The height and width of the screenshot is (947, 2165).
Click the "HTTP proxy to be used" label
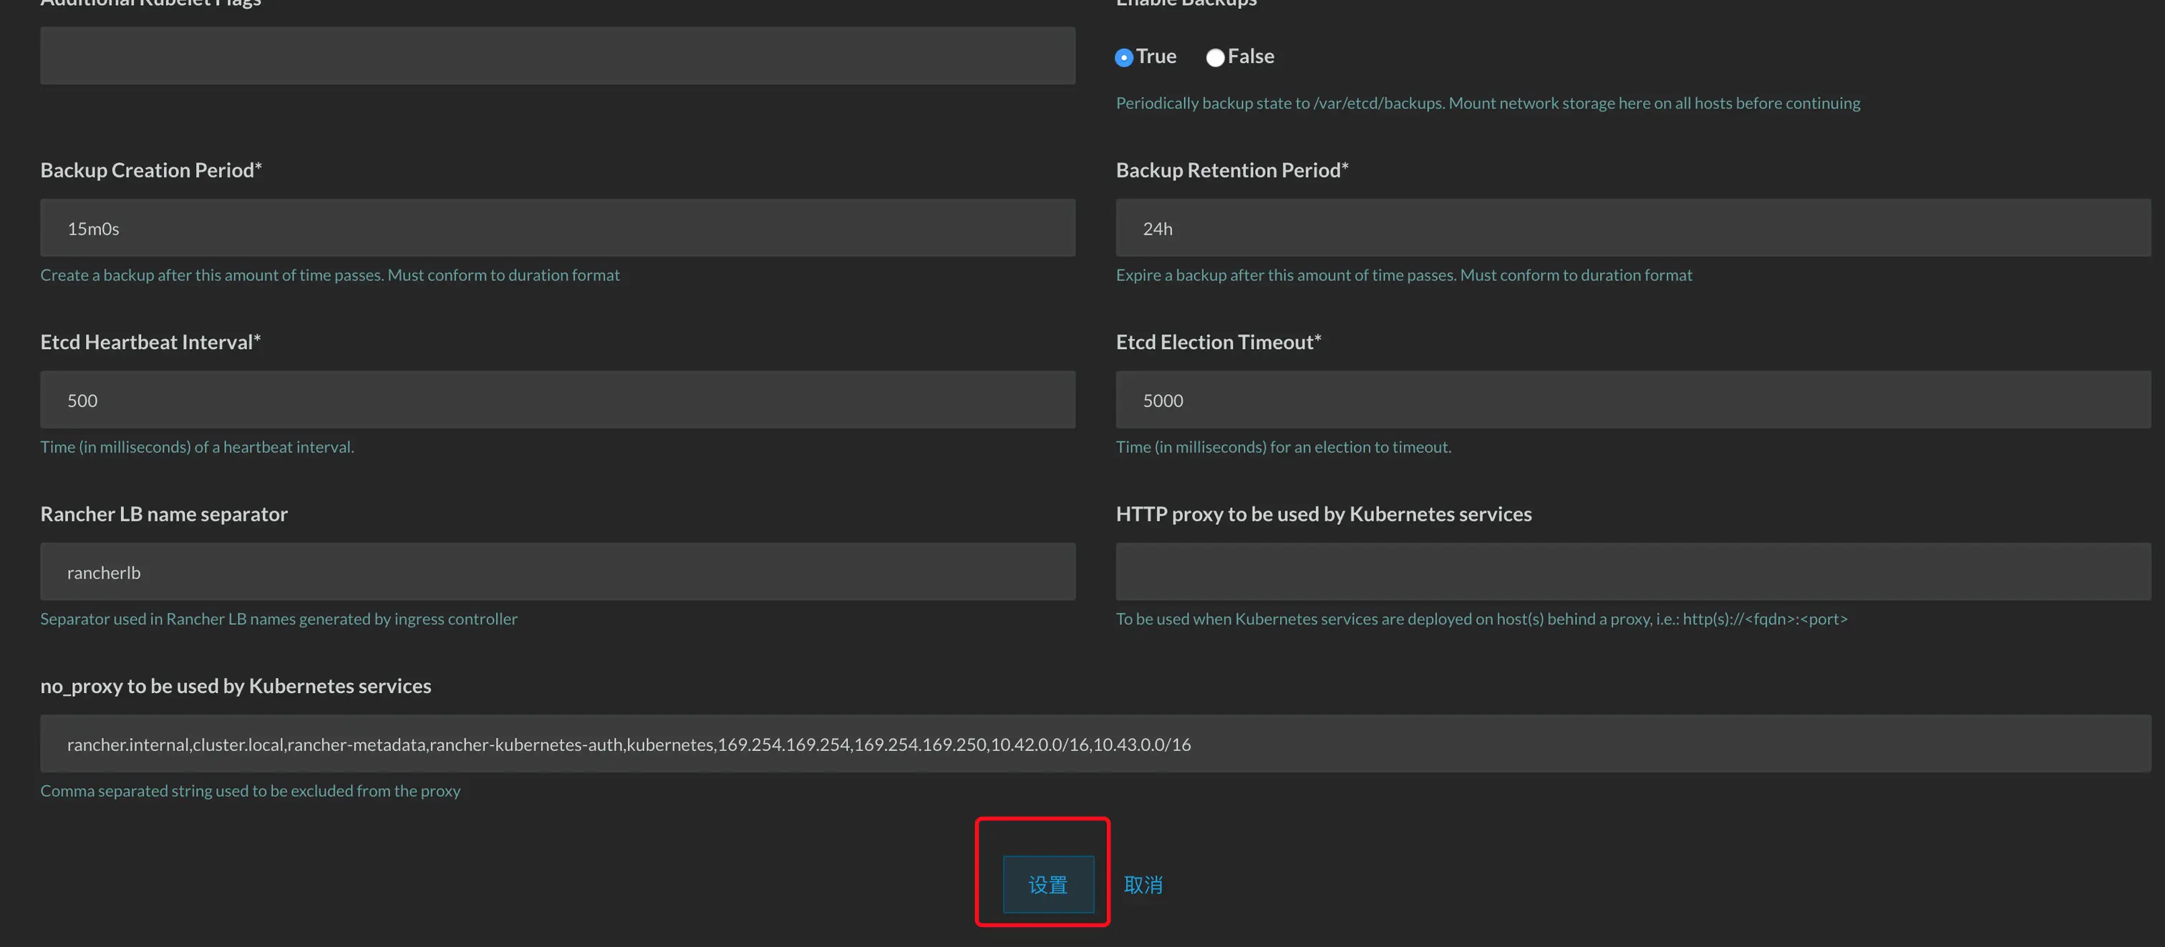pyautogui.click(x=1323, y=514)
